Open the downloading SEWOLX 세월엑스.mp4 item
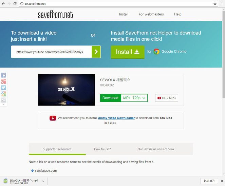The height and width of the screenshot is (186, 225). click(x=24, y=181)
